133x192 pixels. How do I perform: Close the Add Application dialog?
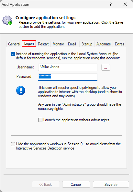point(125,5)
